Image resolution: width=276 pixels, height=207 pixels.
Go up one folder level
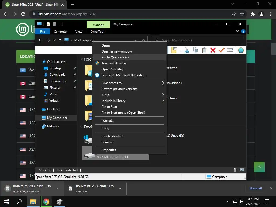click(x=60, y=40)
